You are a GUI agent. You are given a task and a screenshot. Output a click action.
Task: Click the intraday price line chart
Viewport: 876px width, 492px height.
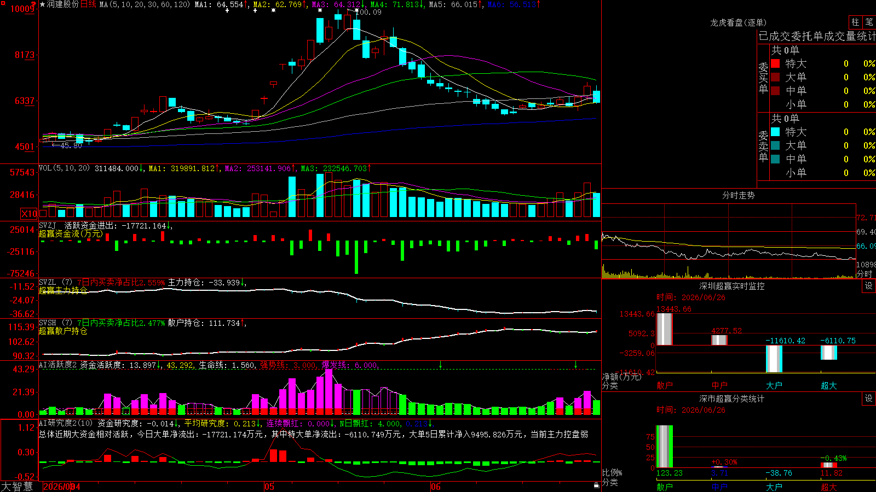[728, 232]
